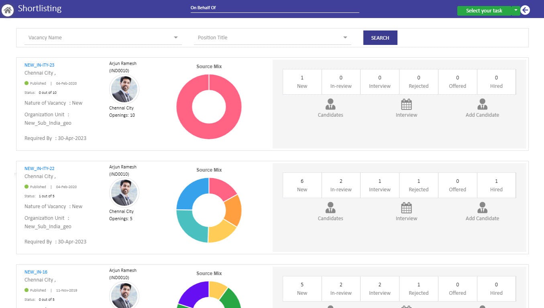Image resolution: width=544 pixels, height=308 pixels.
Task: Open Rejected count tile for NEW_IN-16
Action: pyautogui.click(x=419, y=289)
